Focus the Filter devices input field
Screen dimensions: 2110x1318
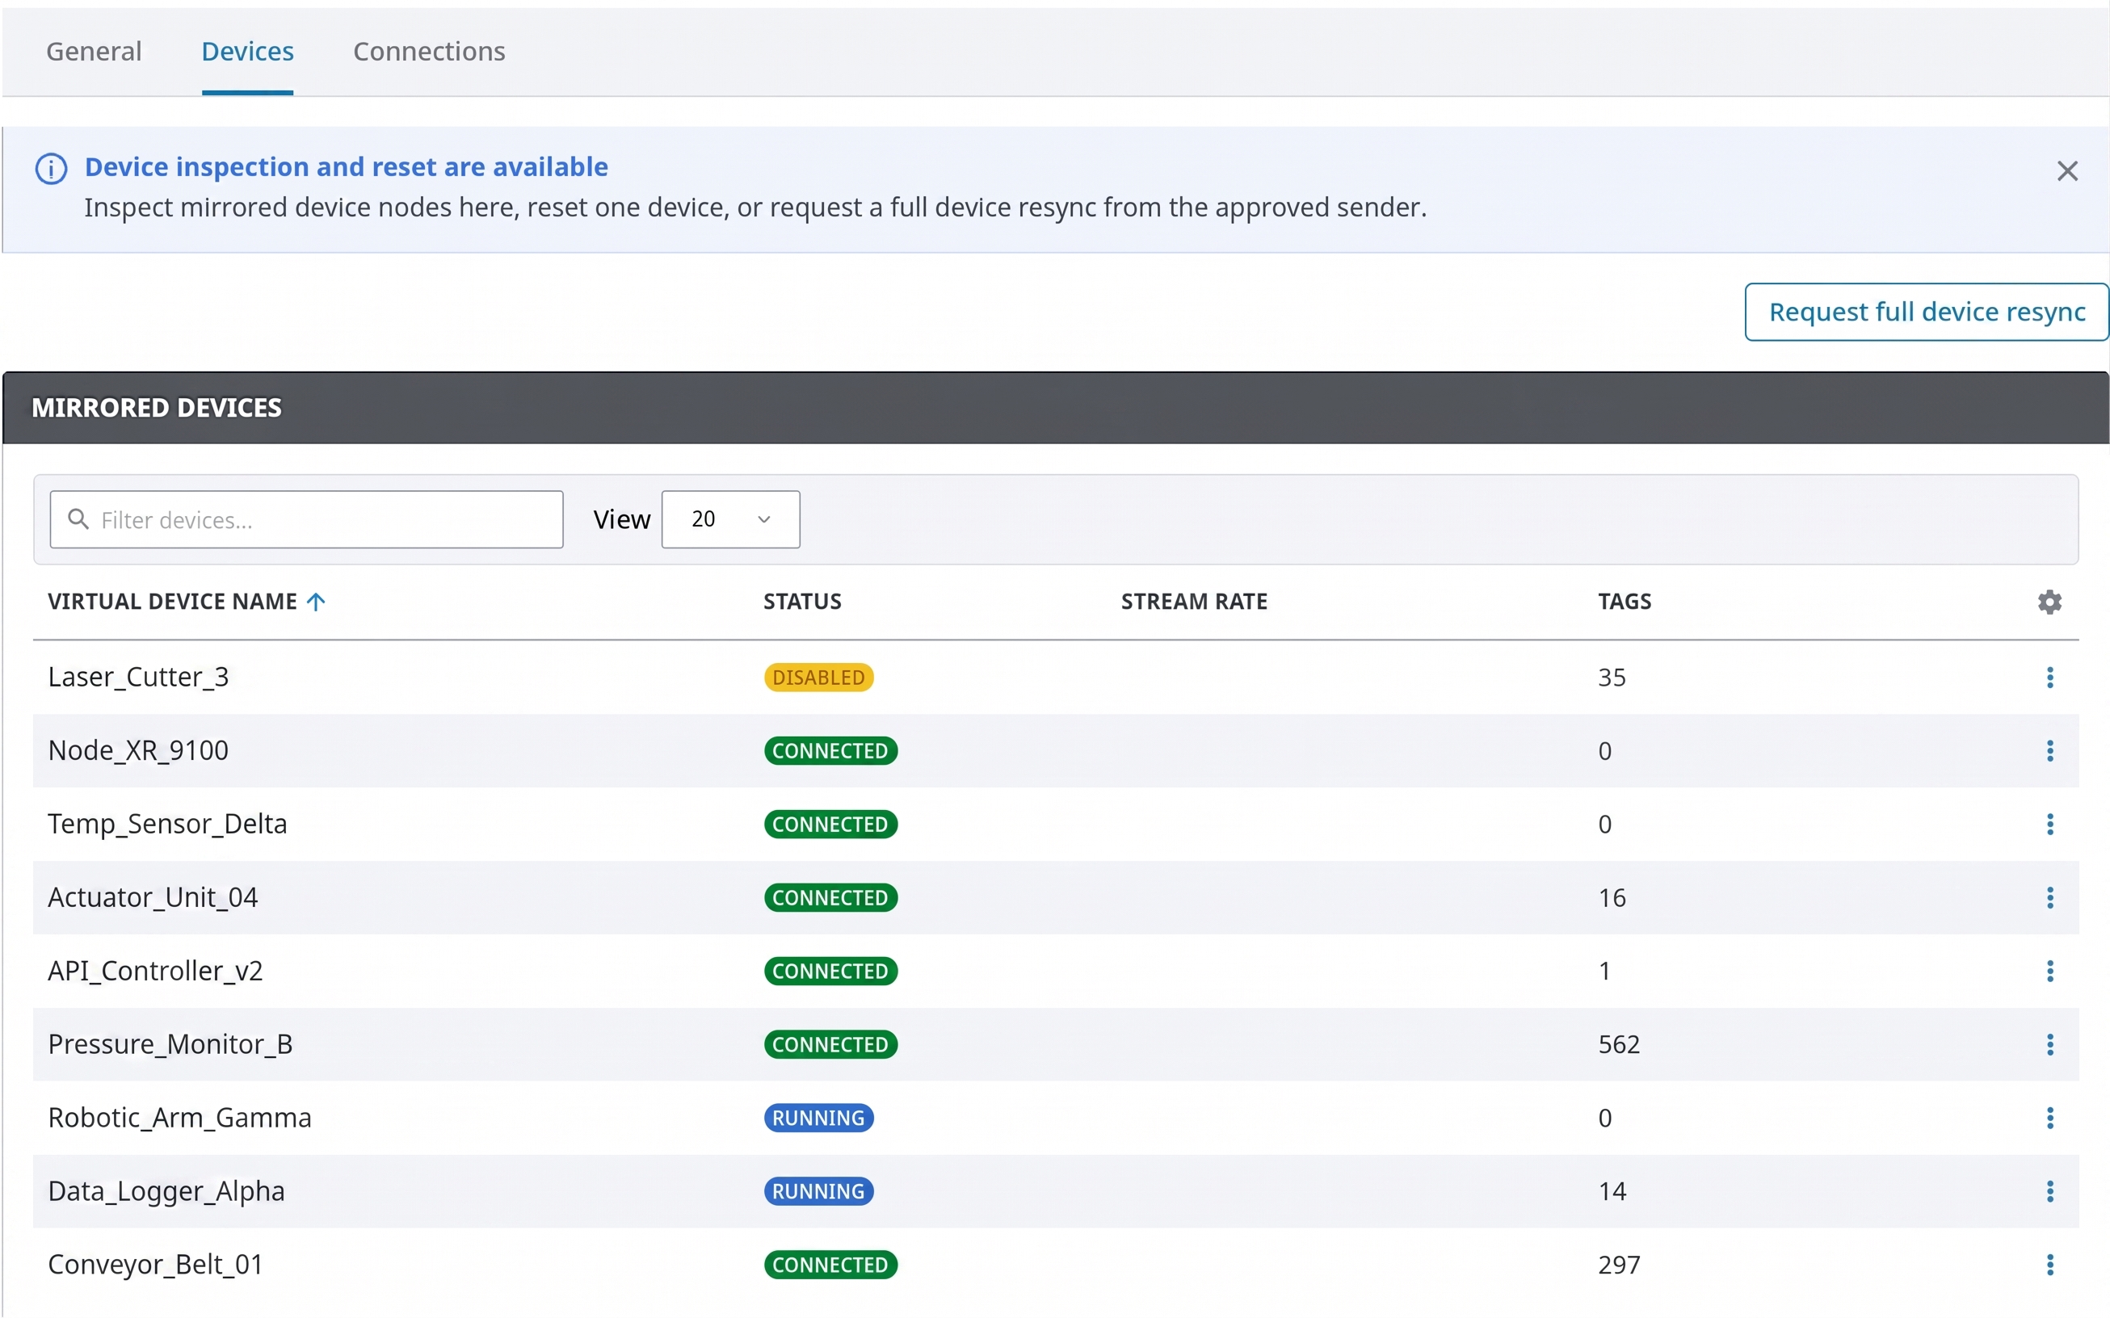click(306, 519)
